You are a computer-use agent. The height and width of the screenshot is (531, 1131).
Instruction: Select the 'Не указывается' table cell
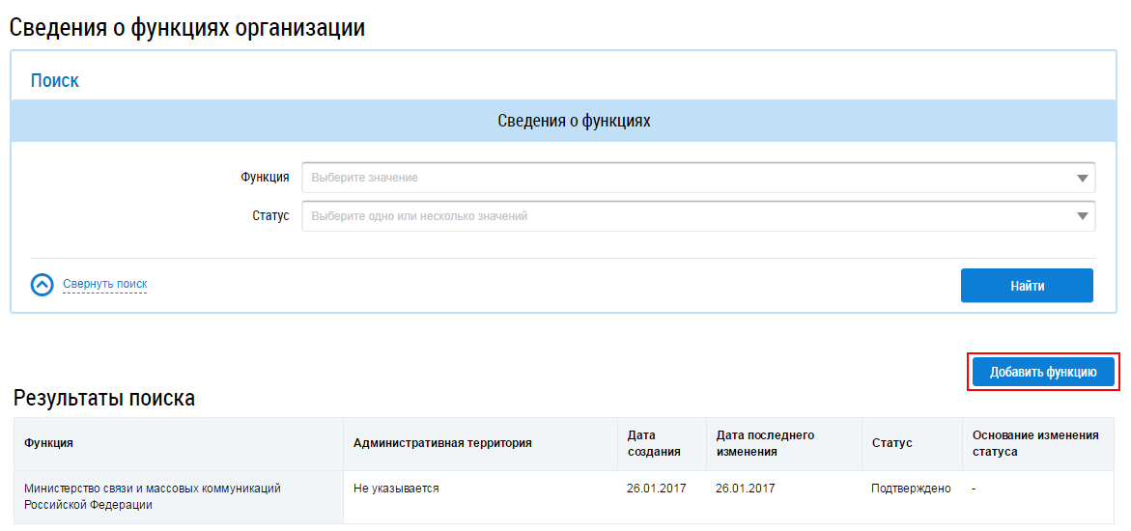pyautogui.click(x=396, y=489)
